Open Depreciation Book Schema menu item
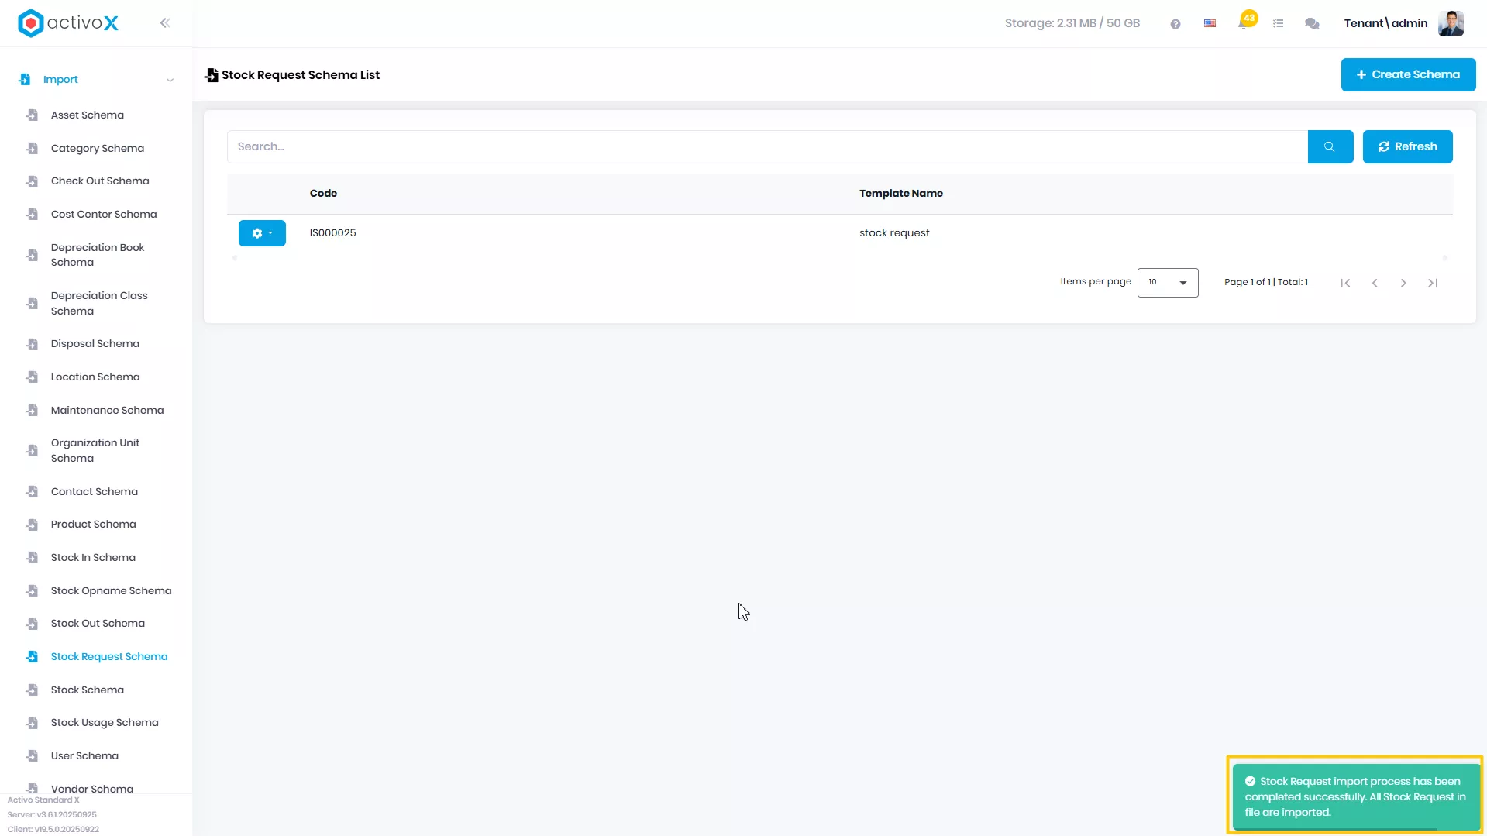The width and height of the screenshot is (1487, 836). [98, 255]
